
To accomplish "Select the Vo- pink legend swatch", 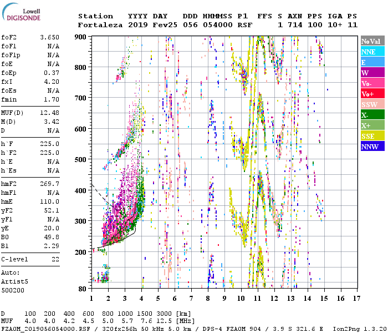I will point(372,83).
